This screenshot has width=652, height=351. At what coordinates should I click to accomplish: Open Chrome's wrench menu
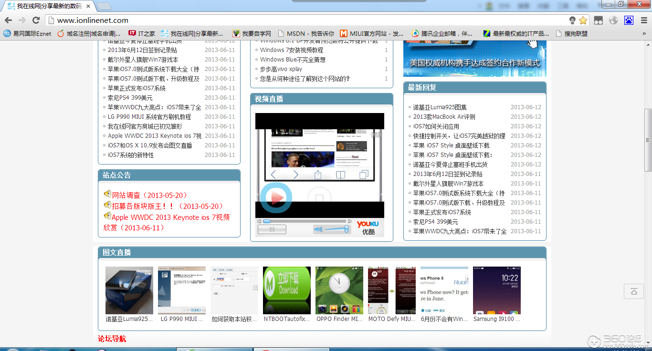[643, 20]
